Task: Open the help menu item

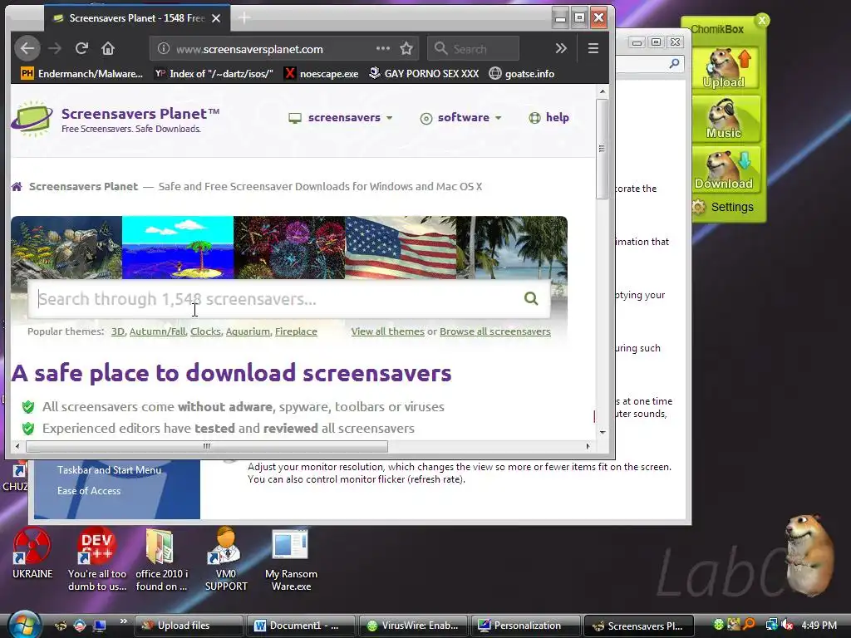Action: pyautogui.click(x=548, y=118)
